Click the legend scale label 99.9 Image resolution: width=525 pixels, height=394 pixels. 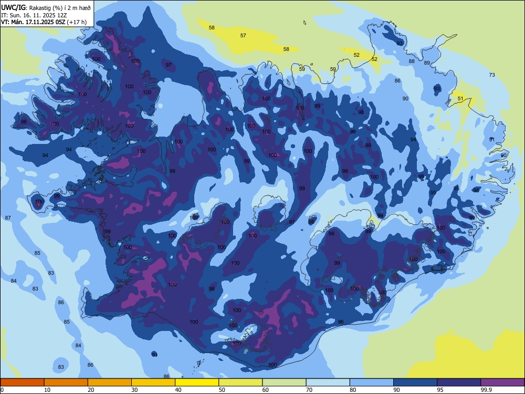pos(486,390)
